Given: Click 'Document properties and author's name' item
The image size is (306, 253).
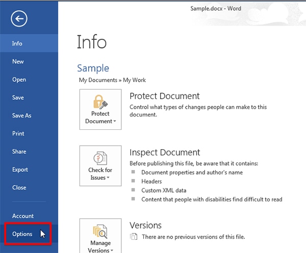Looking at the screenshot, I should tap(192, 172).
